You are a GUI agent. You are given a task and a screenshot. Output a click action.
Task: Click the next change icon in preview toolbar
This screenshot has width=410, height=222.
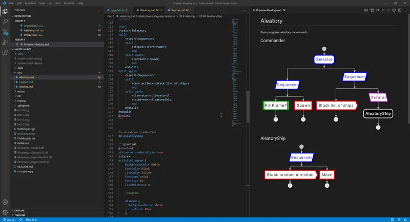click(x=388, y=10)
